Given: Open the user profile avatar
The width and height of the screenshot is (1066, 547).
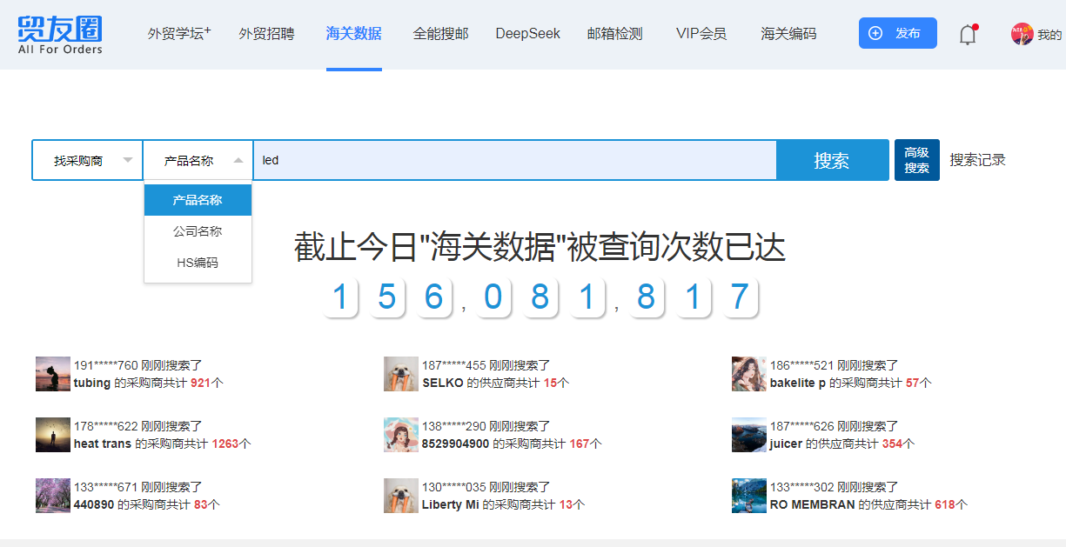Looking at the screenshot, I should pos(1022,34).
